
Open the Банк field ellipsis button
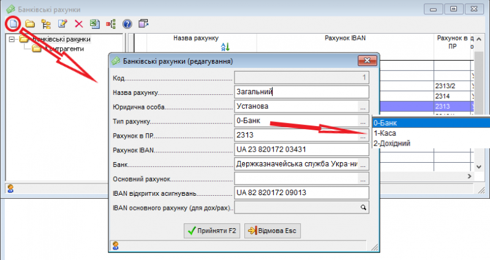363,164
